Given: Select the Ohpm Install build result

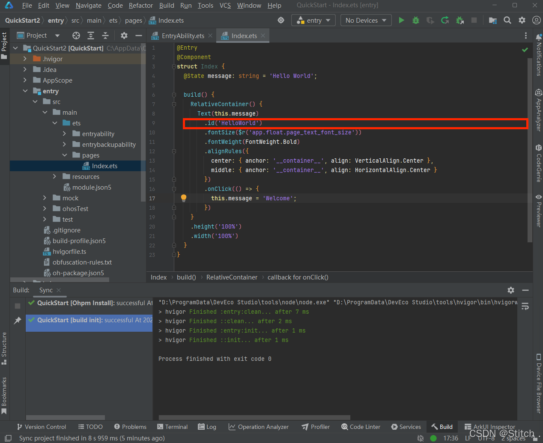Looking at the screenshot, I should (x=90, y=303).
